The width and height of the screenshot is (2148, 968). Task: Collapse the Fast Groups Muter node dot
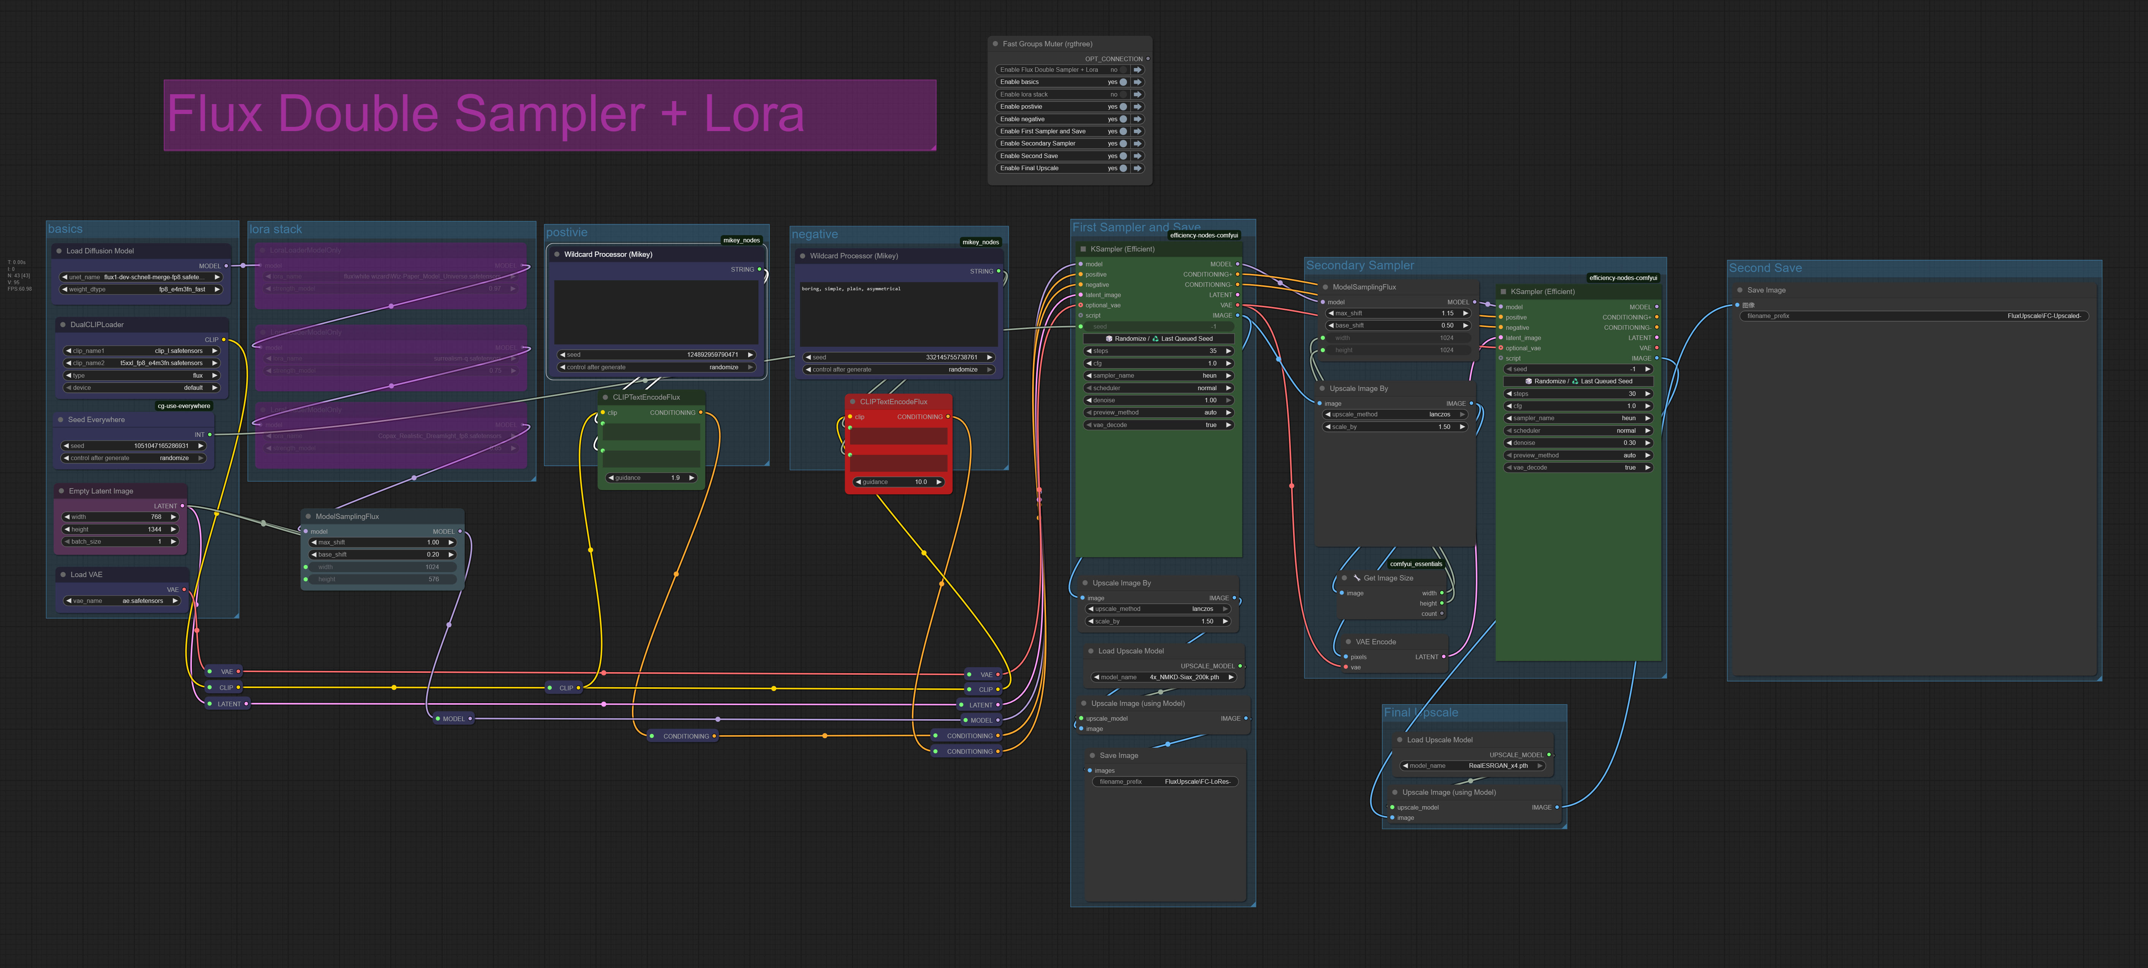tap(996, 44)
